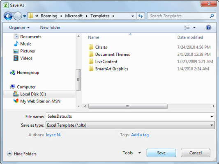This screenshot has width=219, height=164.
Task: Expand arrow after Microsoft breadcrumb
Action: [x=87, y=16]
